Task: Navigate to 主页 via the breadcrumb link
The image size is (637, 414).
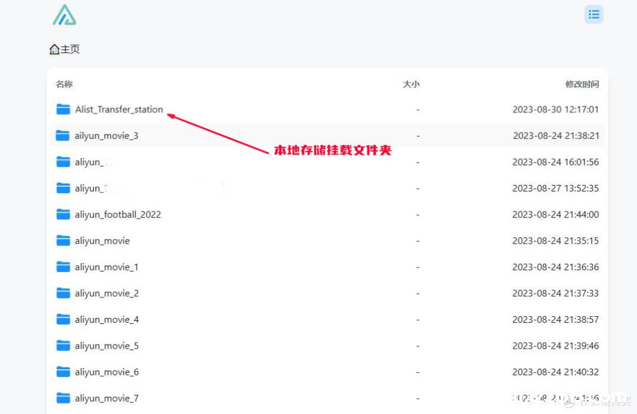Action: pyautogui.click(x=68, y=49)
